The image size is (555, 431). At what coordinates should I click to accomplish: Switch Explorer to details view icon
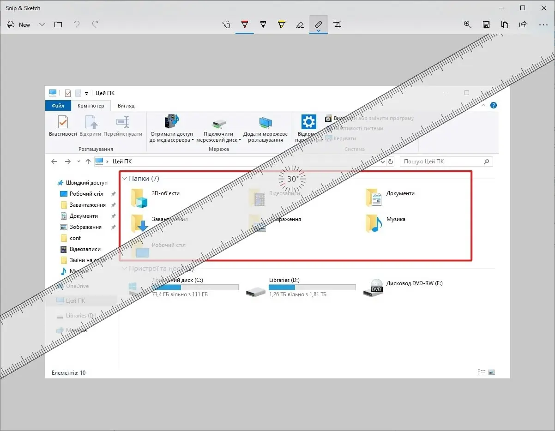pyautogui.click(x=482, y=372)
